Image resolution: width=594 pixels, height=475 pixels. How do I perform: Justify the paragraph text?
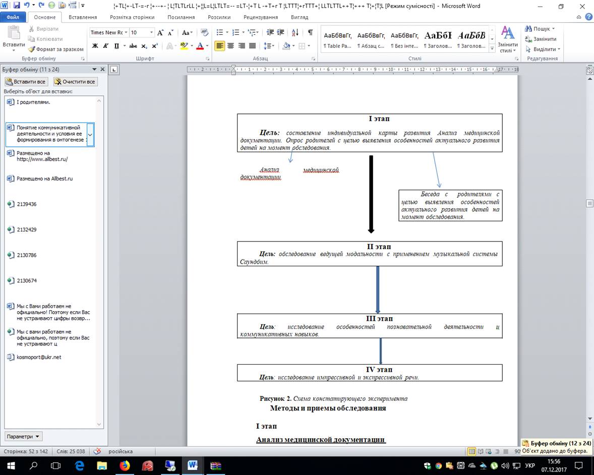253,46
